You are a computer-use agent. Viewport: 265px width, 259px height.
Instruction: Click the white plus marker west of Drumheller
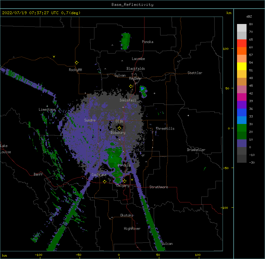[188, 115]
